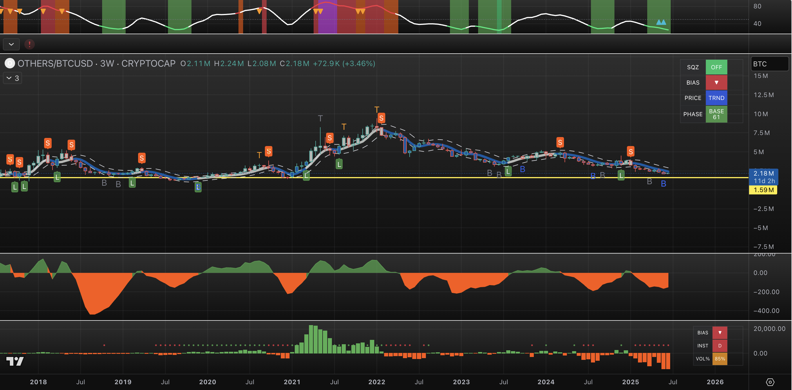Click the red exclamation warning icon
This screenshot has height=390, width=792.
(x=30, y=44)
